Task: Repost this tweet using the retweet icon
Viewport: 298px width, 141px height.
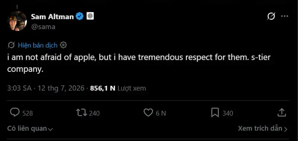Action: coord(81,112)
